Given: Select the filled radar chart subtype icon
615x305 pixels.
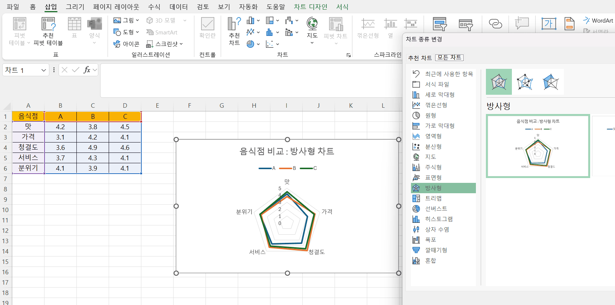Looking at the screenshot, I should [550, 82].
